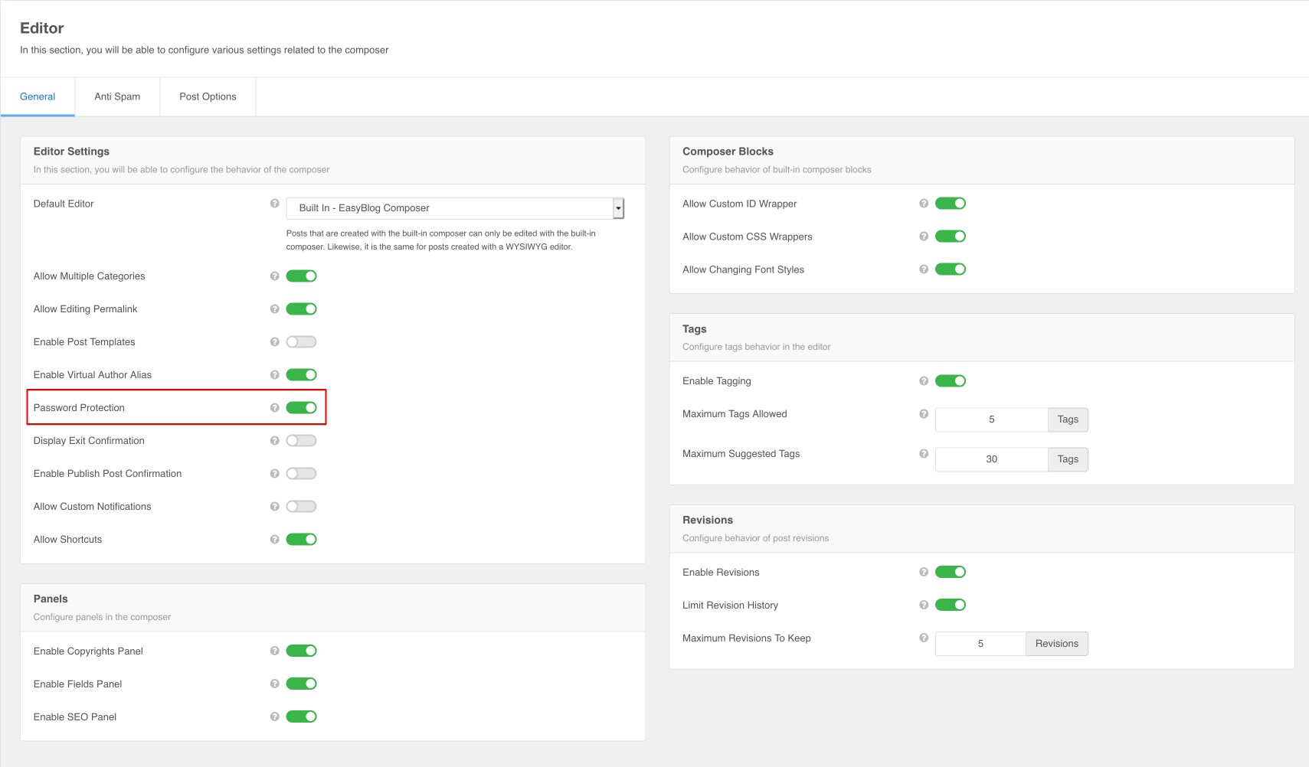Click help icon for Default Editor
1309x767 pixels.
(274, 204)
